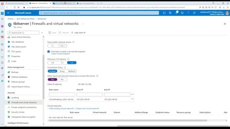This screenshot has height=129, width=230.
Task: Select TLS version 1.0
Action: pos(52,63)
